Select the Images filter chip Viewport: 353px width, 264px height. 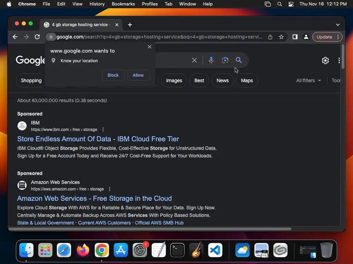[x=174, y=80]
